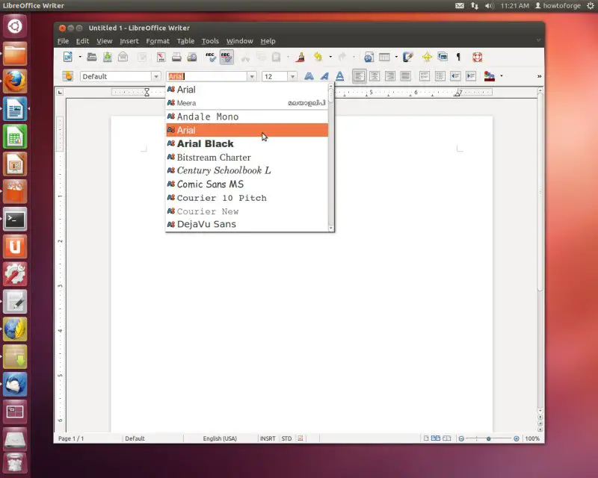Toggle numbered list formatting

(x=425, y=76)
